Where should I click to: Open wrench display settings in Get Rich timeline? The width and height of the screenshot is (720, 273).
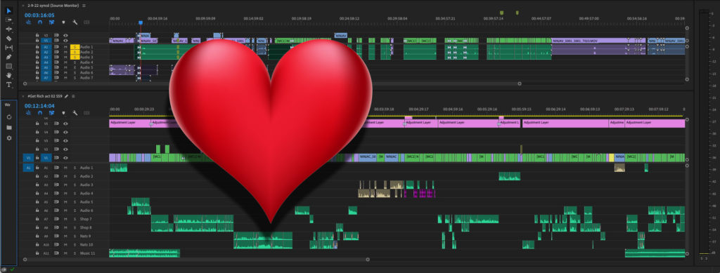coord(75,112)
